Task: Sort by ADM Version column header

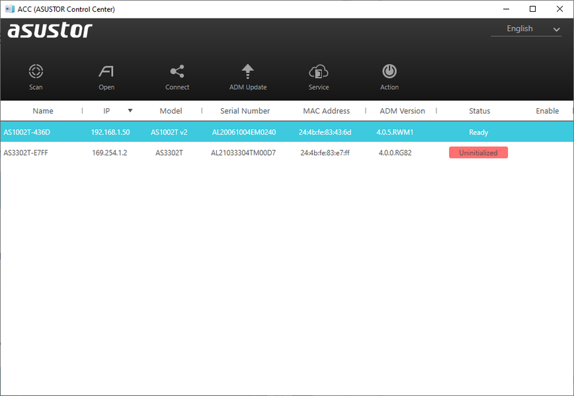Action: coord(402,111)
